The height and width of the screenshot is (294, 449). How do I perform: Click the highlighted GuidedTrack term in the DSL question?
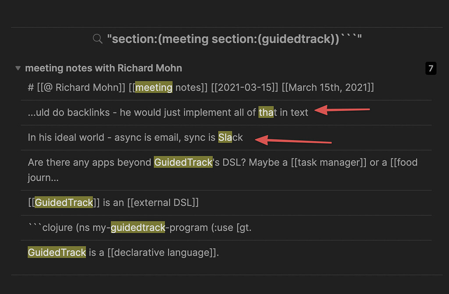point(183,162)
